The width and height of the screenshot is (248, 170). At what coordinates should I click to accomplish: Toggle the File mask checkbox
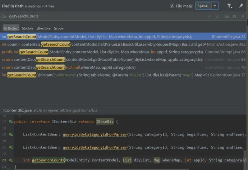point(172,6)
